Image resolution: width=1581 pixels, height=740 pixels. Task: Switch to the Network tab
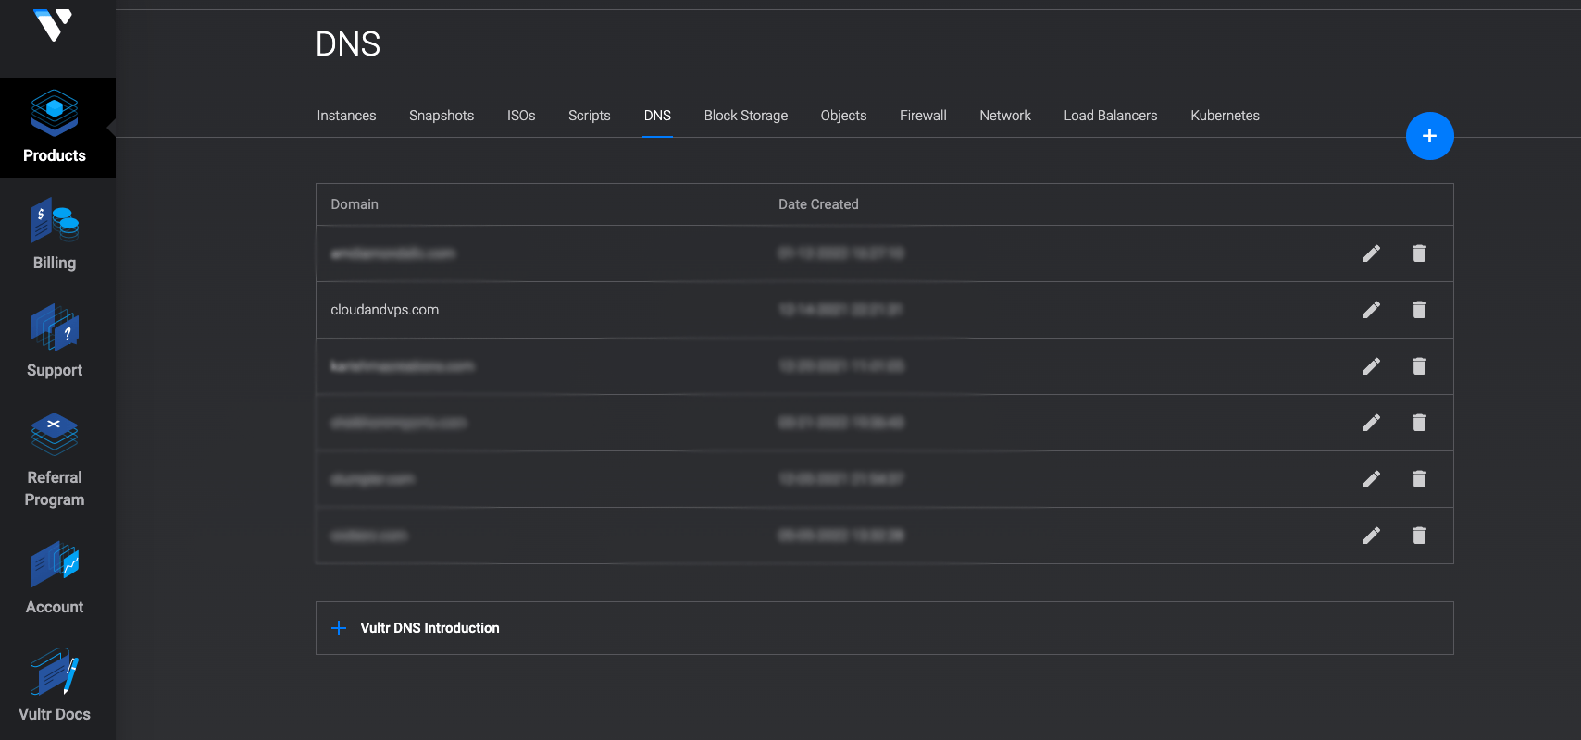pyautogui.click(x=1005, y=116)
